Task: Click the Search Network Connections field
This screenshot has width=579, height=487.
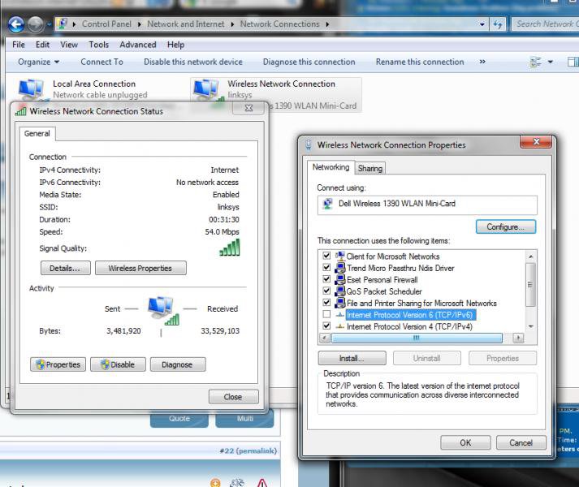Action: pos(545,24)
